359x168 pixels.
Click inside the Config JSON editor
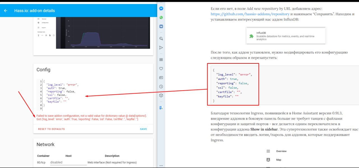(x=93, y=95)
